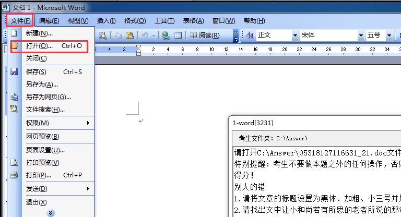Click the Insert Hyperlink globe icon
The image size is (401, 217).
tap(166, 35)
